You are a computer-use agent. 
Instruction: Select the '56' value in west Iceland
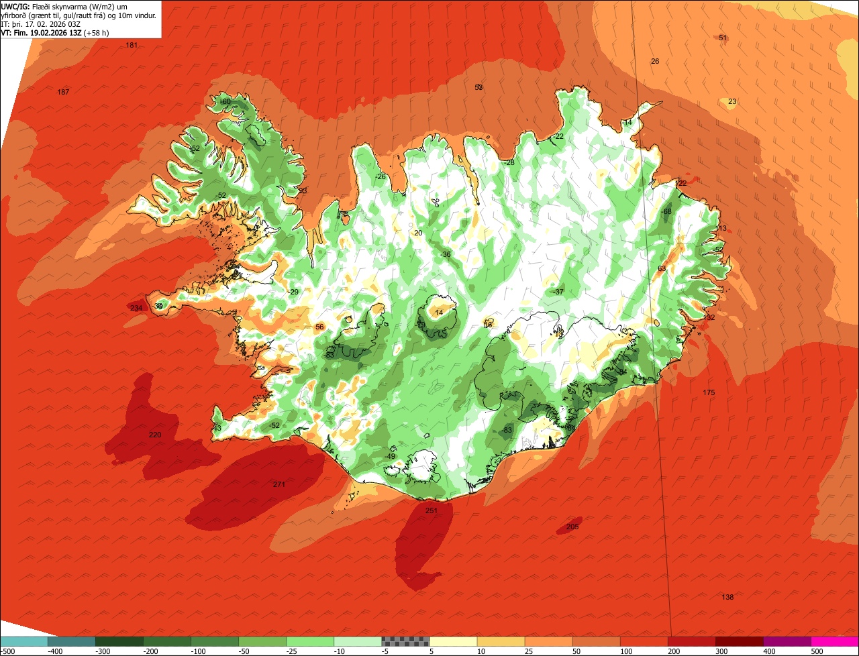319,327
